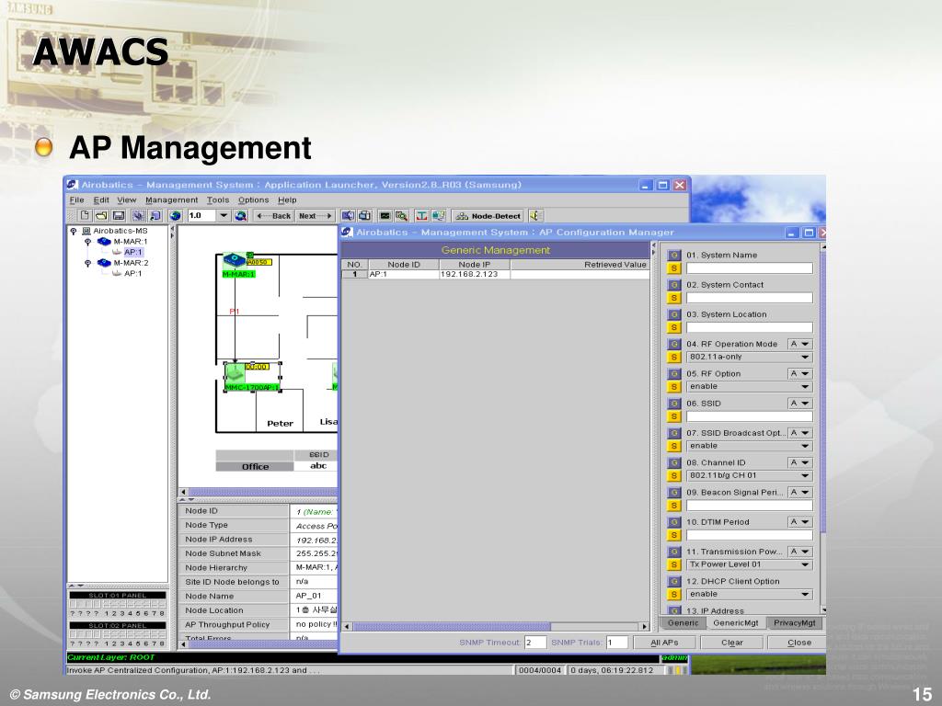Click Get icon for 10. DTIM Period
The image size is (942, 706).
[674, 522]
